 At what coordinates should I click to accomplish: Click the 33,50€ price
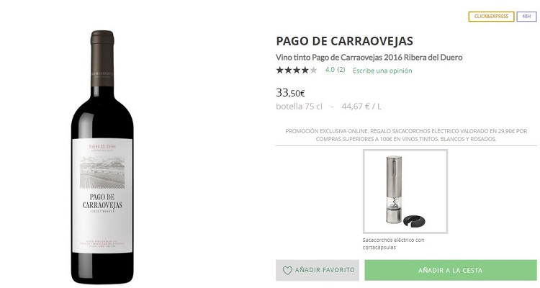point(291,93)
